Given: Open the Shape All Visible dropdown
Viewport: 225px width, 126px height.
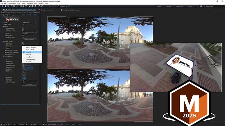Looking at the screenshot, I should (x=29, y=34).
